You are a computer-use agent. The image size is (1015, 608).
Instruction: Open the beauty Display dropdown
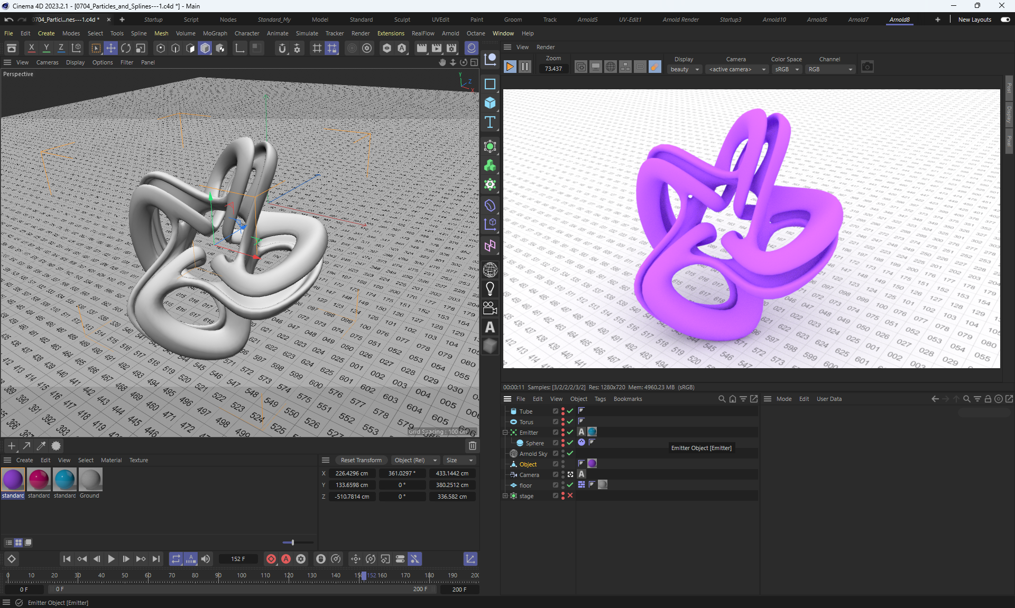(x=685, y=69)
